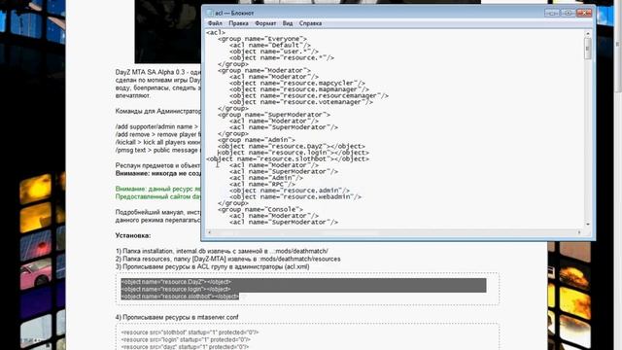Click the Notepad vertical scrollbar up arrow
This screenshot has height=350, width=622.
pyautogui.click(x=587, y=34)
